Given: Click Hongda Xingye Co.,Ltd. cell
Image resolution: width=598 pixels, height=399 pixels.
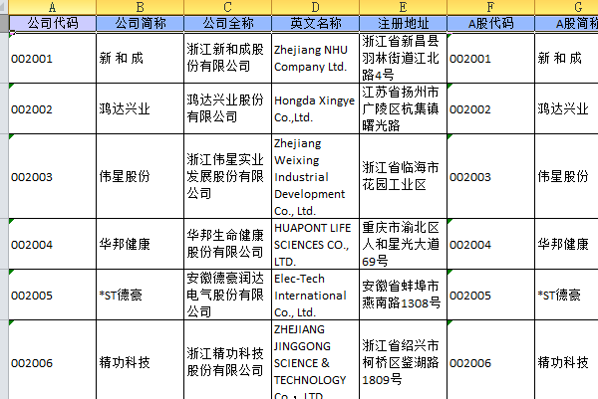Looking at the screenshot, I should (x=315, y=108).
